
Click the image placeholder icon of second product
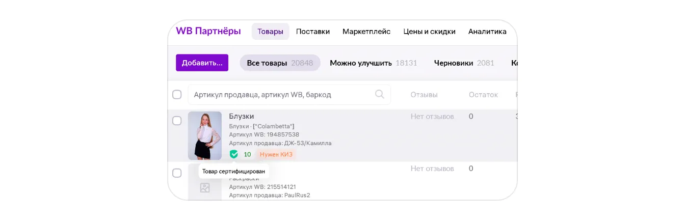pyautogui.click(x=205, y=188)
